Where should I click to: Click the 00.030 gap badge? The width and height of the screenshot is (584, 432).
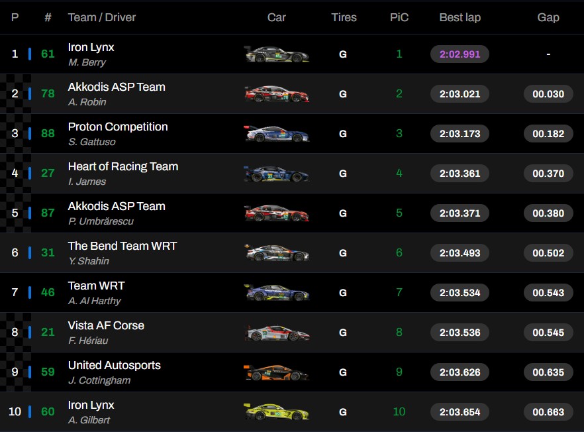point(548,94)
